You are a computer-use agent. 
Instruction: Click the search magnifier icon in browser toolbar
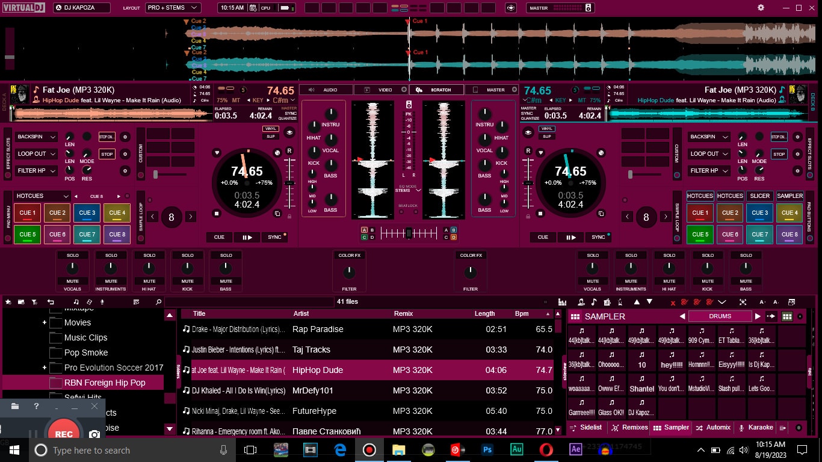pos(159,302)
